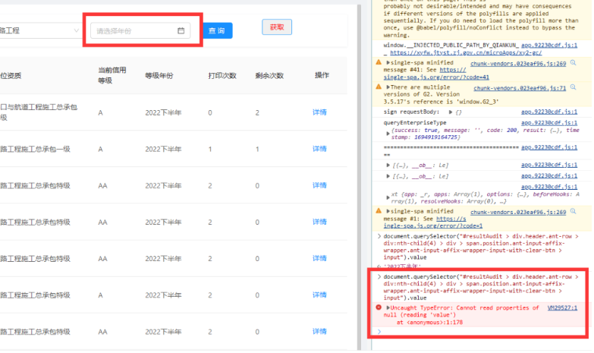Open the calendar icon in year picker

point(181,30)
